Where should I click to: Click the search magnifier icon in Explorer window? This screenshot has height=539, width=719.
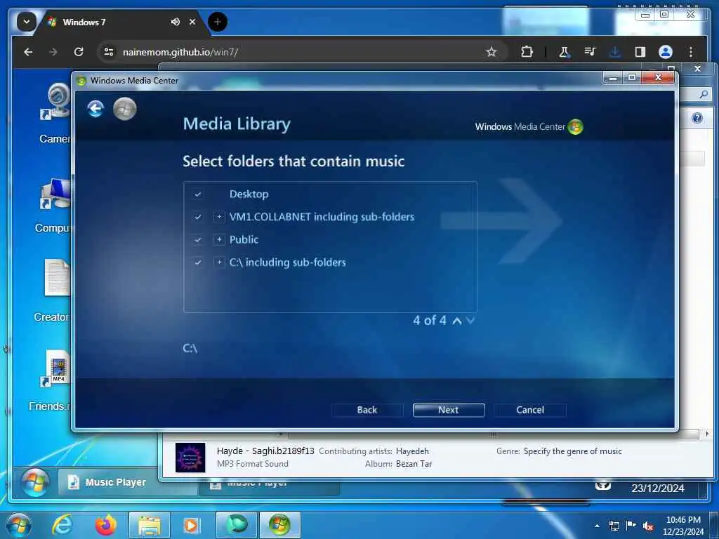[x=704, y=95]
